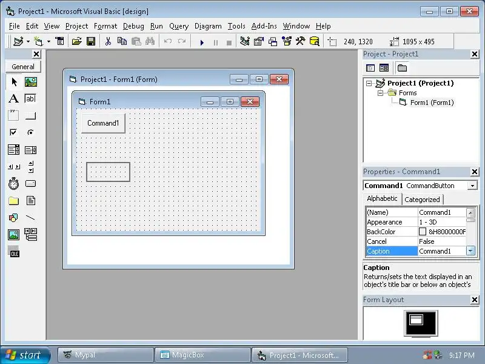Open Project Explorer from the toolbar
The image size is (485, 364).
pos(245,41)
